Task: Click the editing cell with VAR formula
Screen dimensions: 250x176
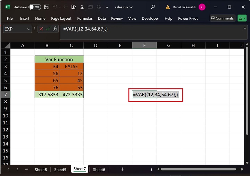Action: pyautogui.click(x=156, y=95)
